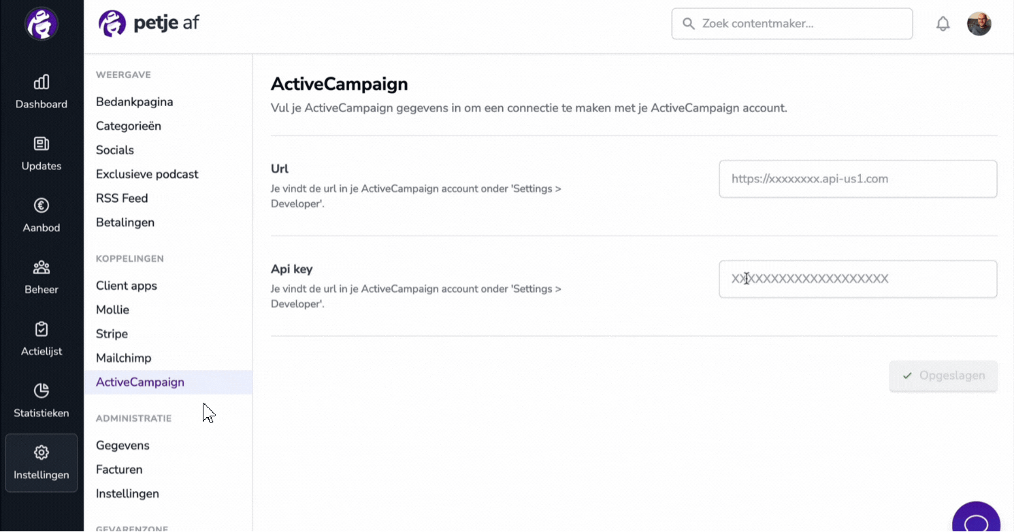Open the chat bubble widget
Screen dimensions: 1014x532
point(977,518)
